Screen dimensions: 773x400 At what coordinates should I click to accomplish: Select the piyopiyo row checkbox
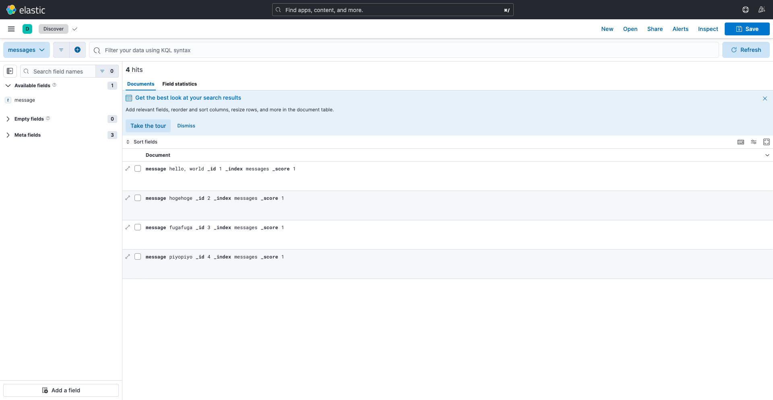pyautogui.click(x=138, y=256)
